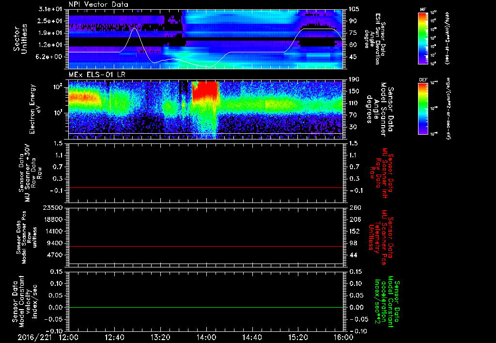Viewport: 496px width, 343px height.
Task: Click the red line near 9400 in Scanner Pos panel
Action: tap(205, 246)
